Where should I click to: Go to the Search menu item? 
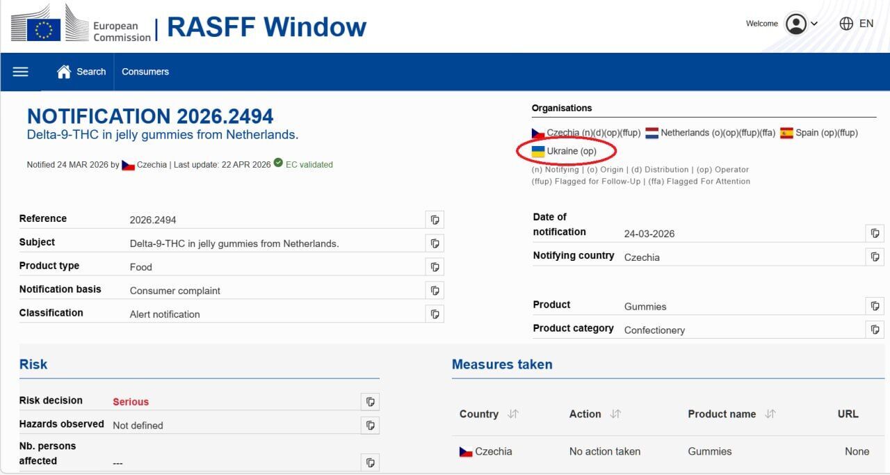(91, 72)
